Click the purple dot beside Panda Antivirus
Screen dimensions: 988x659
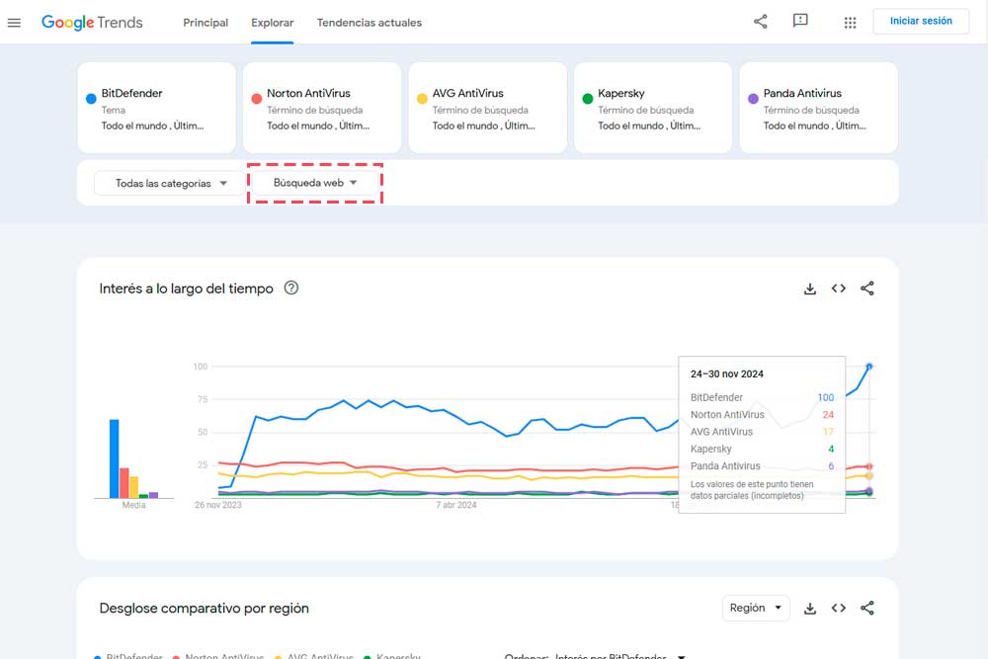[x=753, y=98]
